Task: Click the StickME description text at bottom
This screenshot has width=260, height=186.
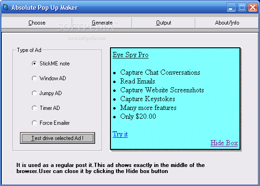Action: click(110, 168)
